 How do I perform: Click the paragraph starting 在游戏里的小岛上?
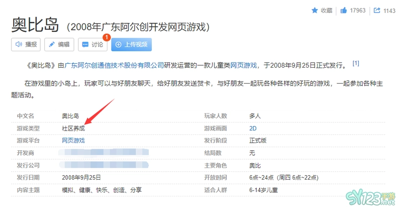click(x=197, y=89)
